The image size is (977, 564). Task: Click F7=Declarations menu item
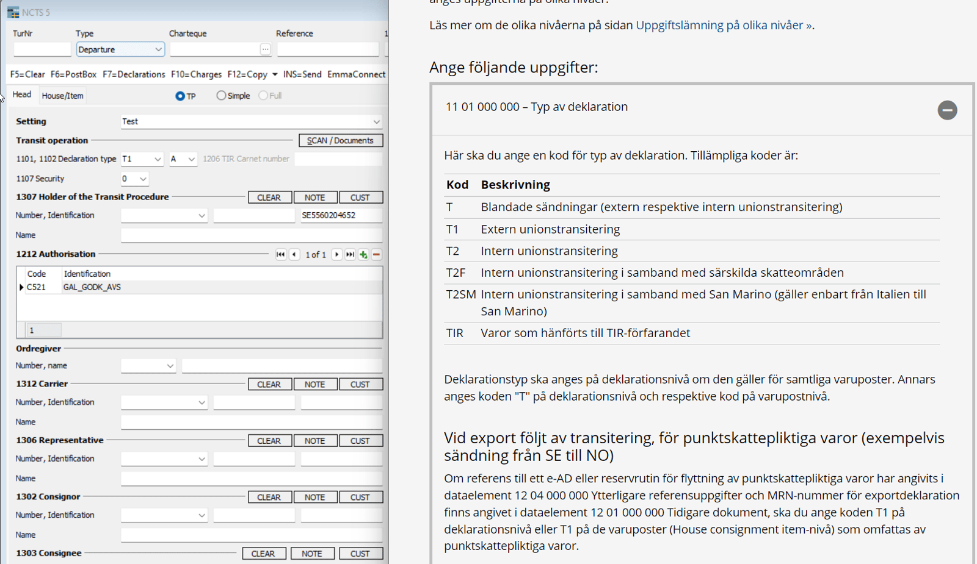[x=134, y=74]
